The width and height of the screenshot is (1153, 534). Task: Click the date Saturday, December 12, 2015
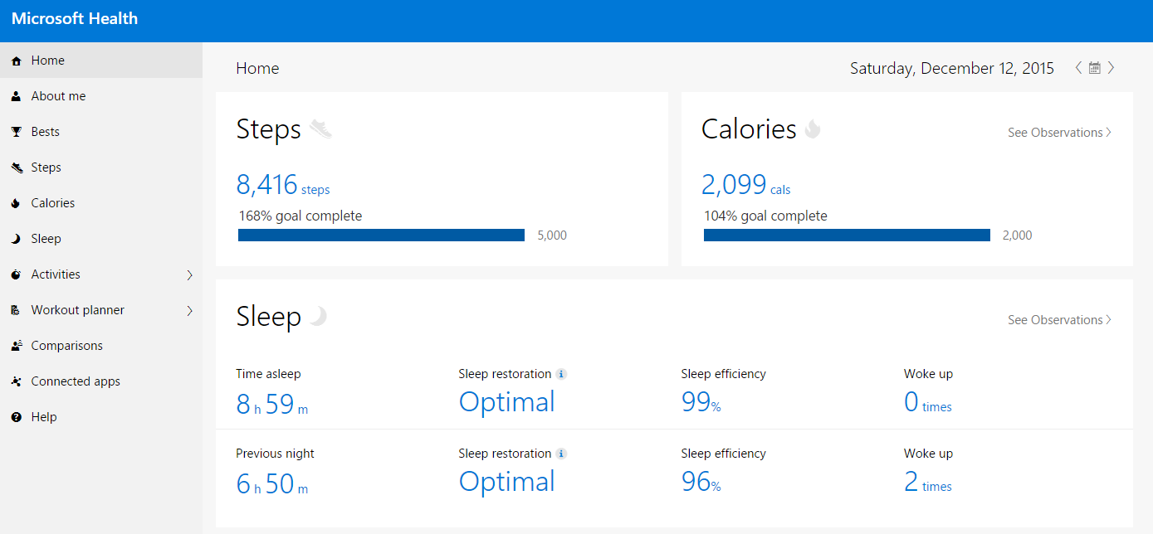[x=951, y=67]
